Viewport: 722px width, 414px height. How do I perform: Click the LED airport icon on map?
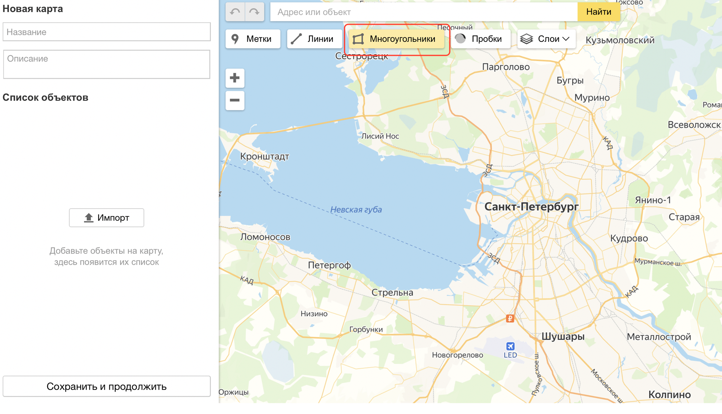click(x=510, y=346)
